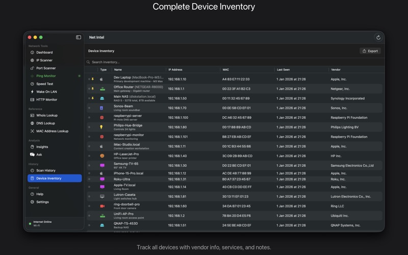Click the Apple icon for Dev Laptop
The width and height of the screenshot is (408, 255).
click(101, 79)
